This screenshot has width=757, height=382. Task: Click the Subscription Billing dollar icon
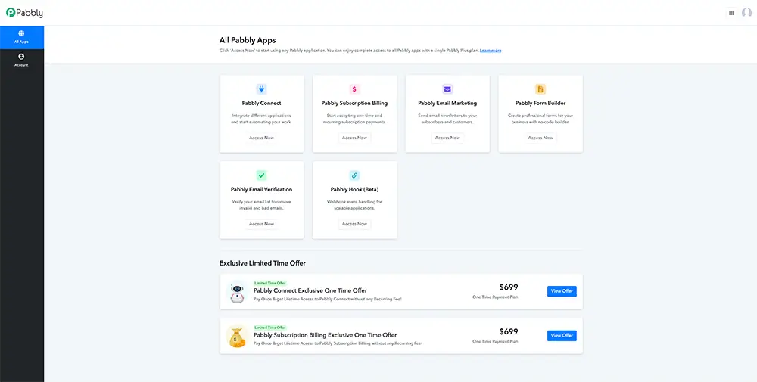[x=355, y=89]
